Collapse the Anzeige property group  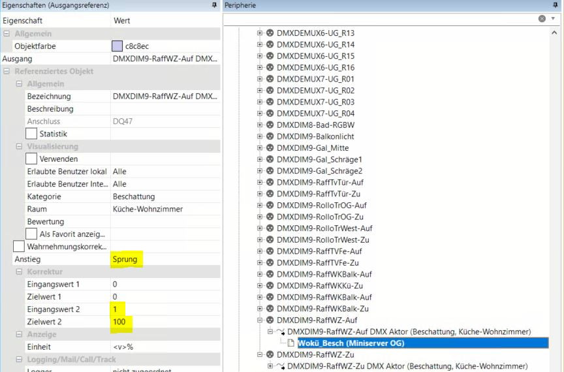pos(19,334)
